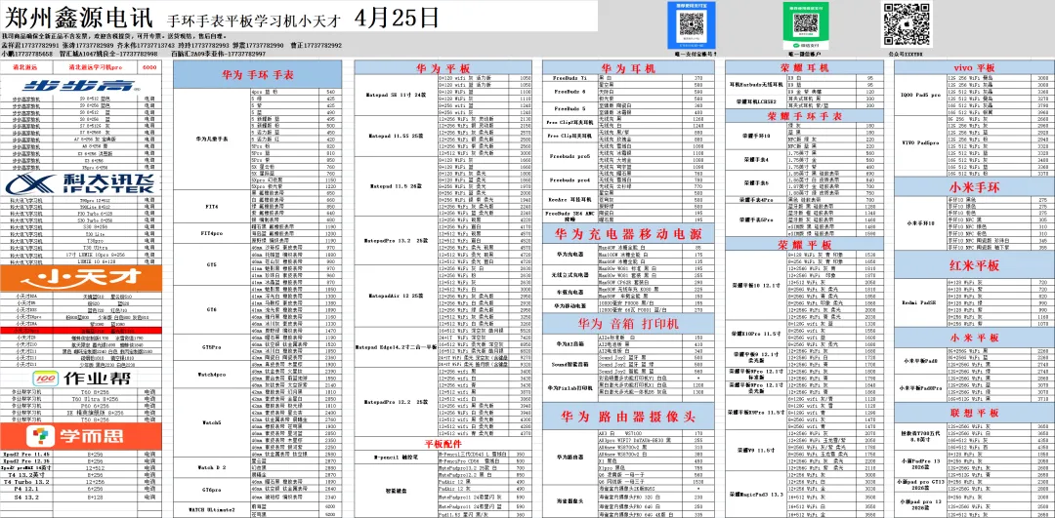
Task: Click the GT6 watch model cell
Action: click(212, 309)
